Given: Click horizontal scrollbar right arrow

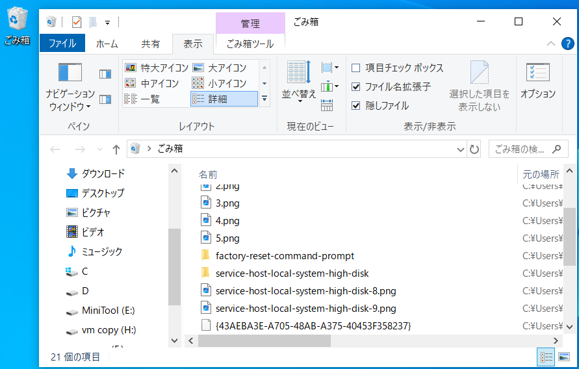Looking at the screenshot, I should [x=556, y=340].
